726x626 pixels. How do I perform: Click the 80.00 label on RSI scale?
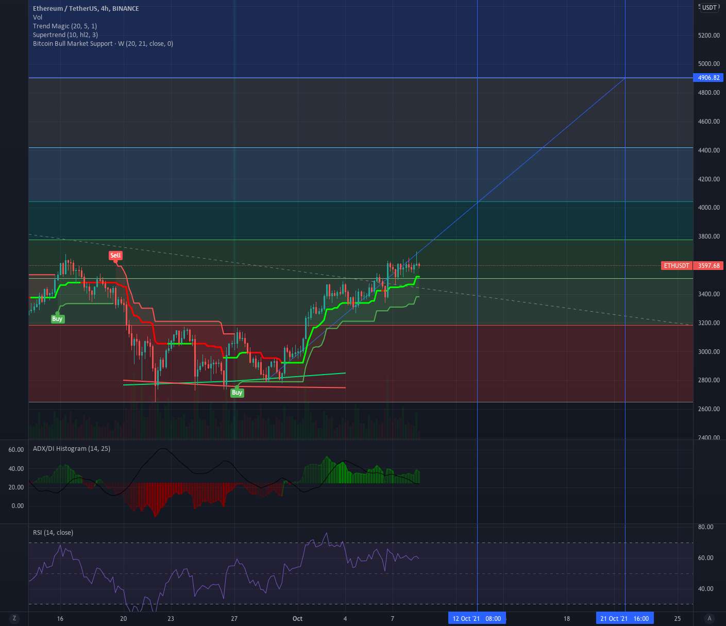(705, 527)
